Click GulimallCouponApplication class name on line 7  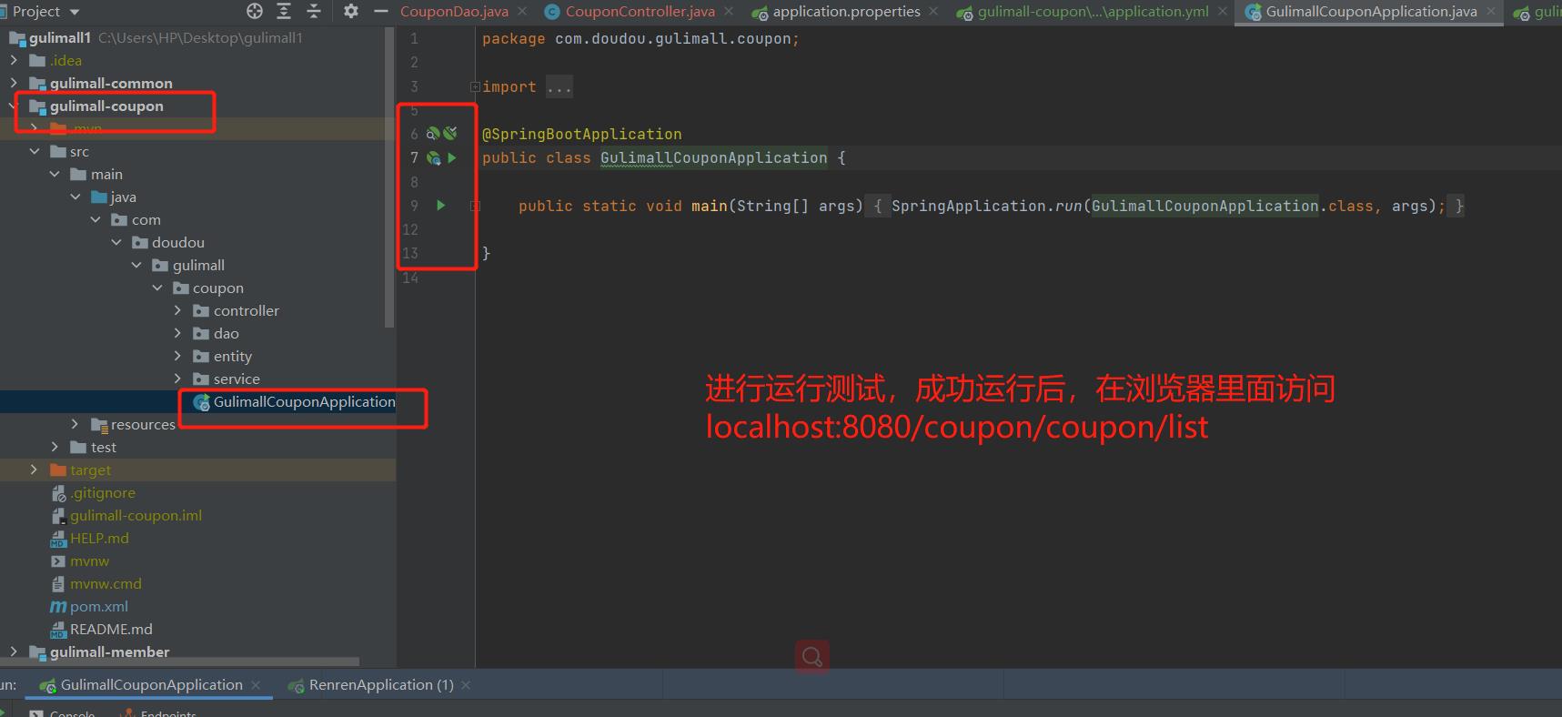[x=713, y=157]
